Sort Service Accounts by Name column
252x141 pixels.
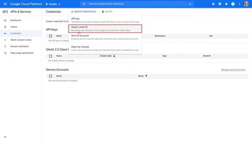141,76
